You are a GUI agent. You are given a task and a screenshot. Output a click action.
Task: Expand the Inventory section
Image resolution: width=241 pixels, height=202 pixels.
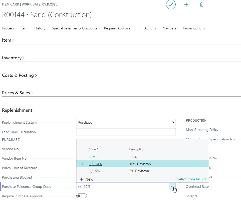coord(13,58)
